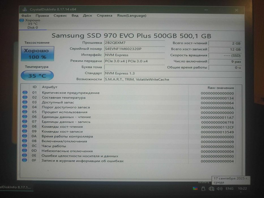Open the taskbar clock showing 10:22
264x198 pixels.
click(242, 189)
